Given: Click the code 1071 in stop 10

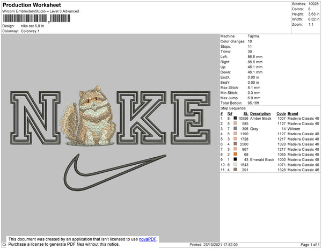Looking at the screenshot, I should 282,165.
